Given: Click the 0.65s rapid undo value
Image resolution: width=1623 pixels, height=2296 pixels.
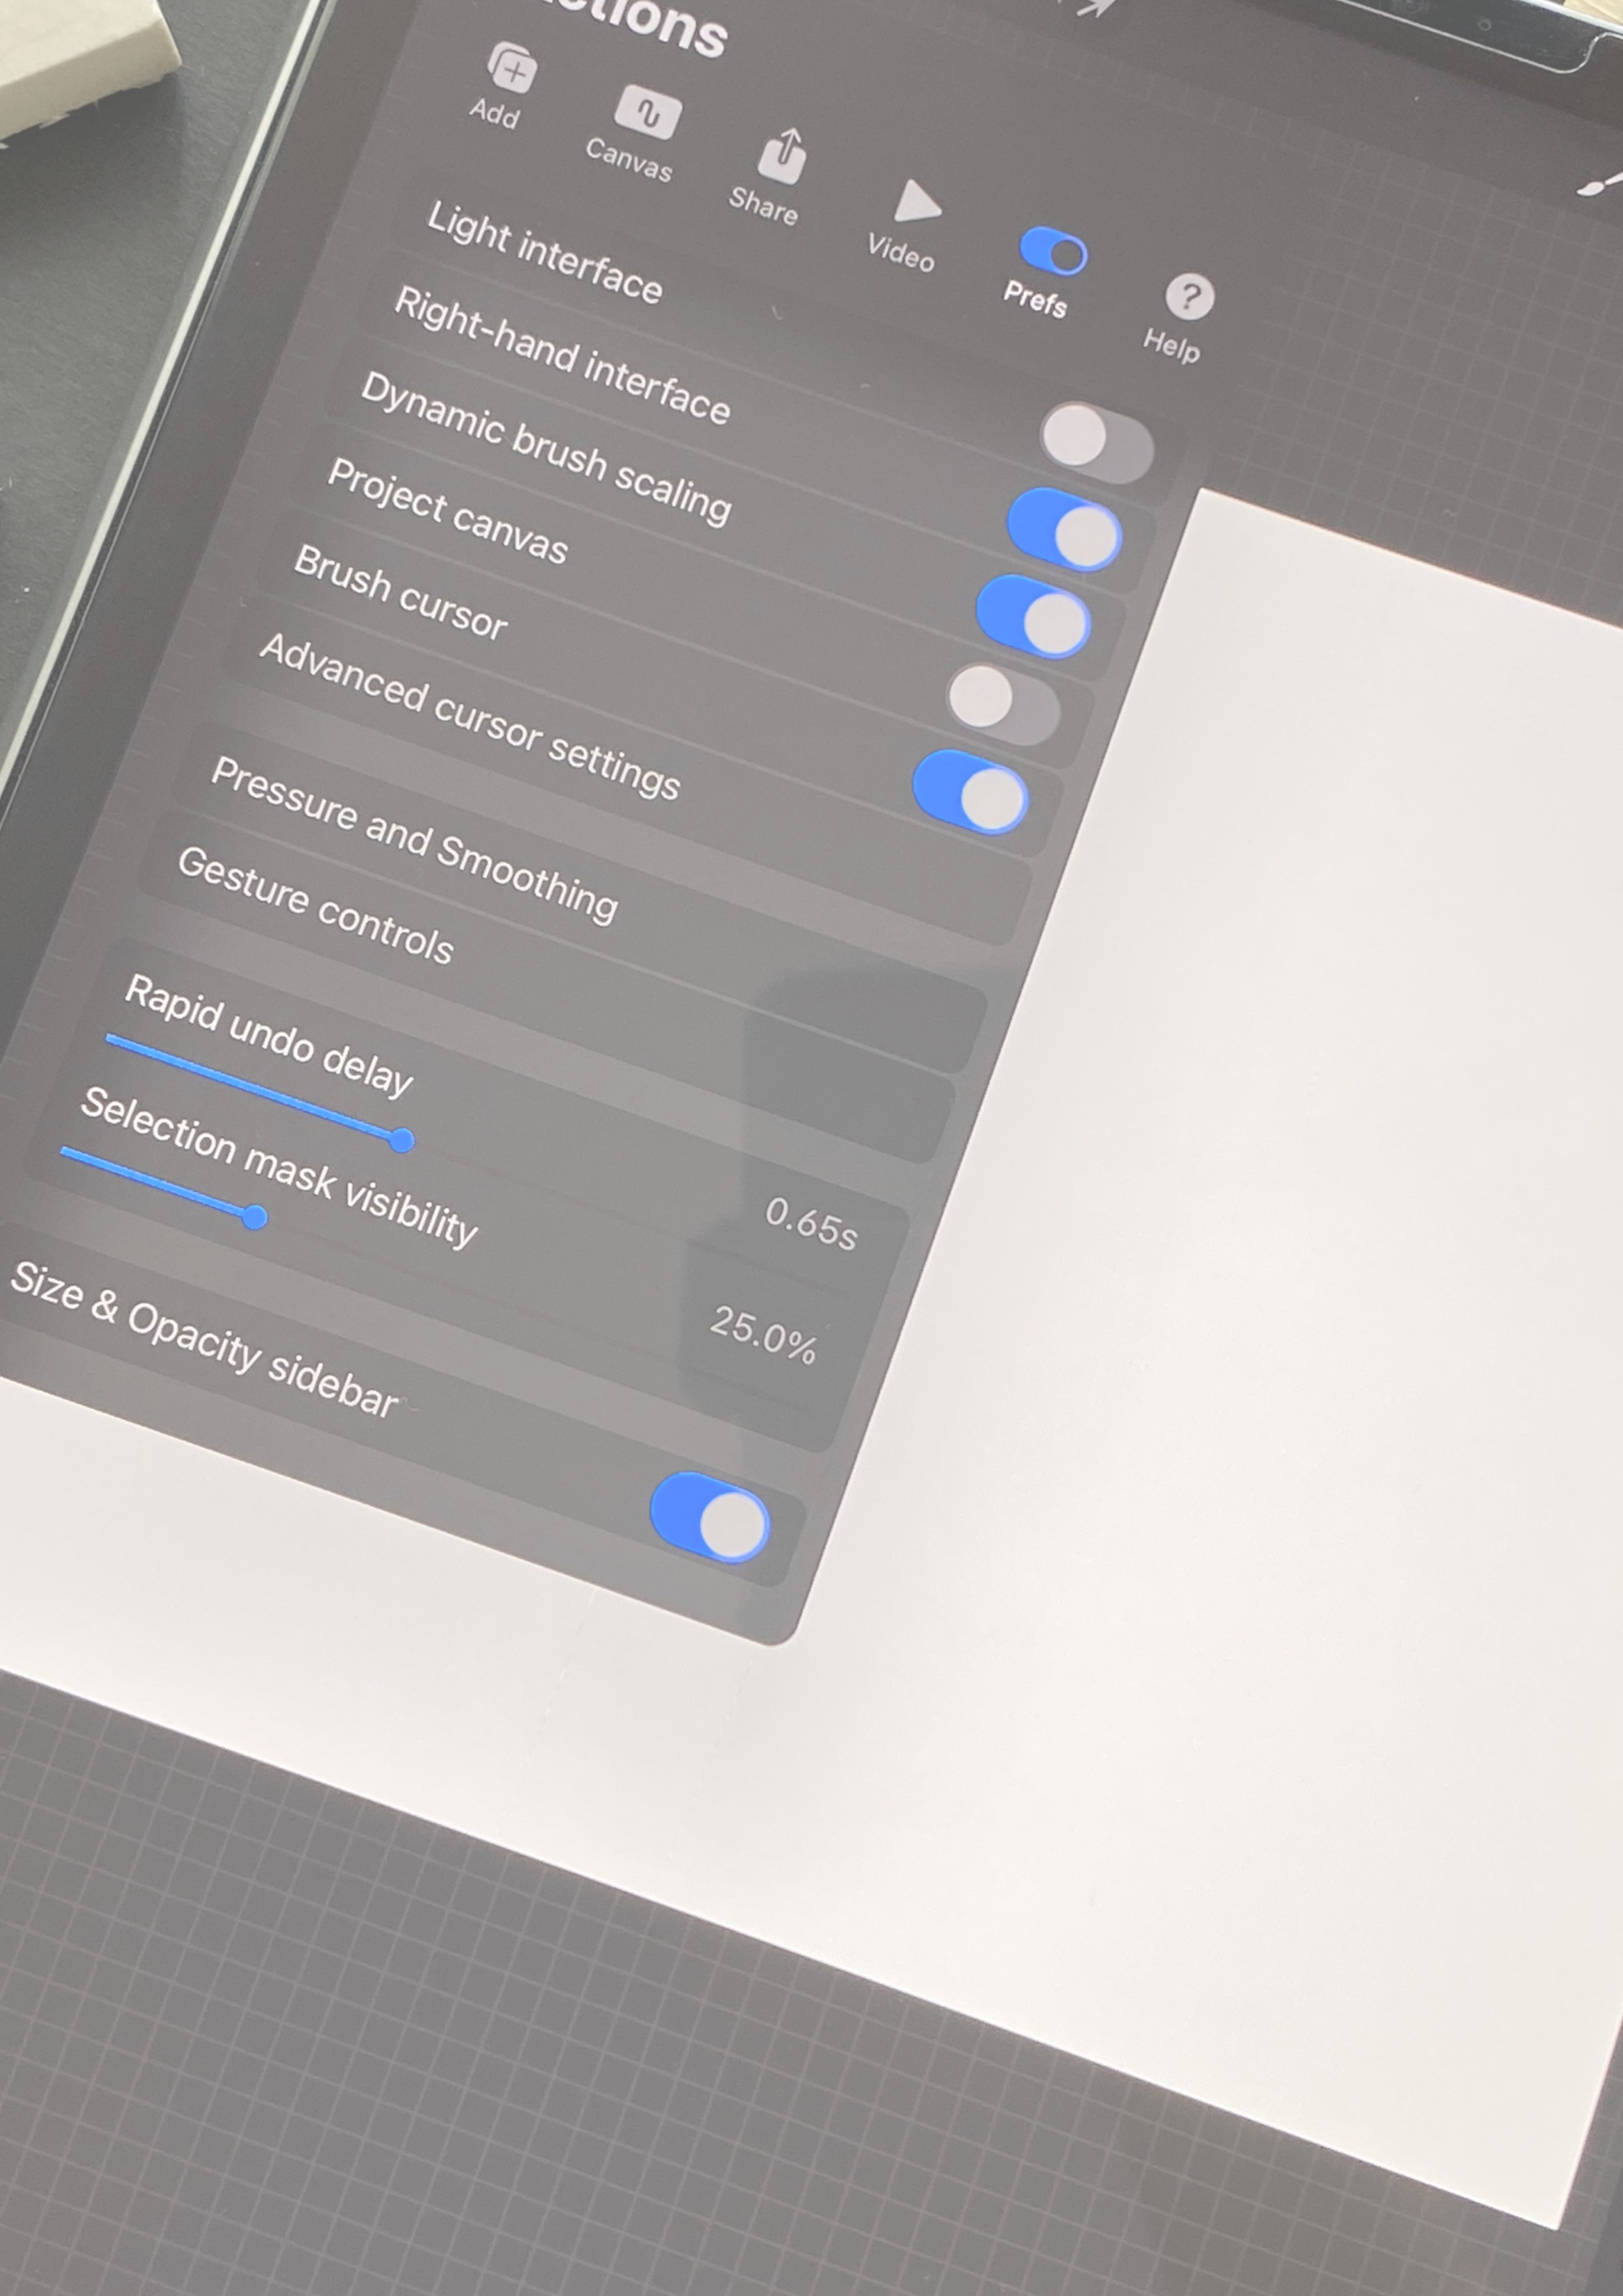Looking at the screenshot, I should [x=811, y=1223].
